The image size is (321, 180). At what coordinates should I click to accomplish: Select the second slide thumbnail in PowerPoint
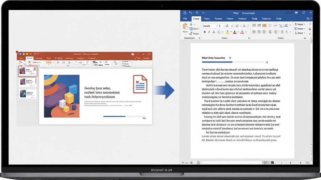pyautogui.click(x=28, y=82)
